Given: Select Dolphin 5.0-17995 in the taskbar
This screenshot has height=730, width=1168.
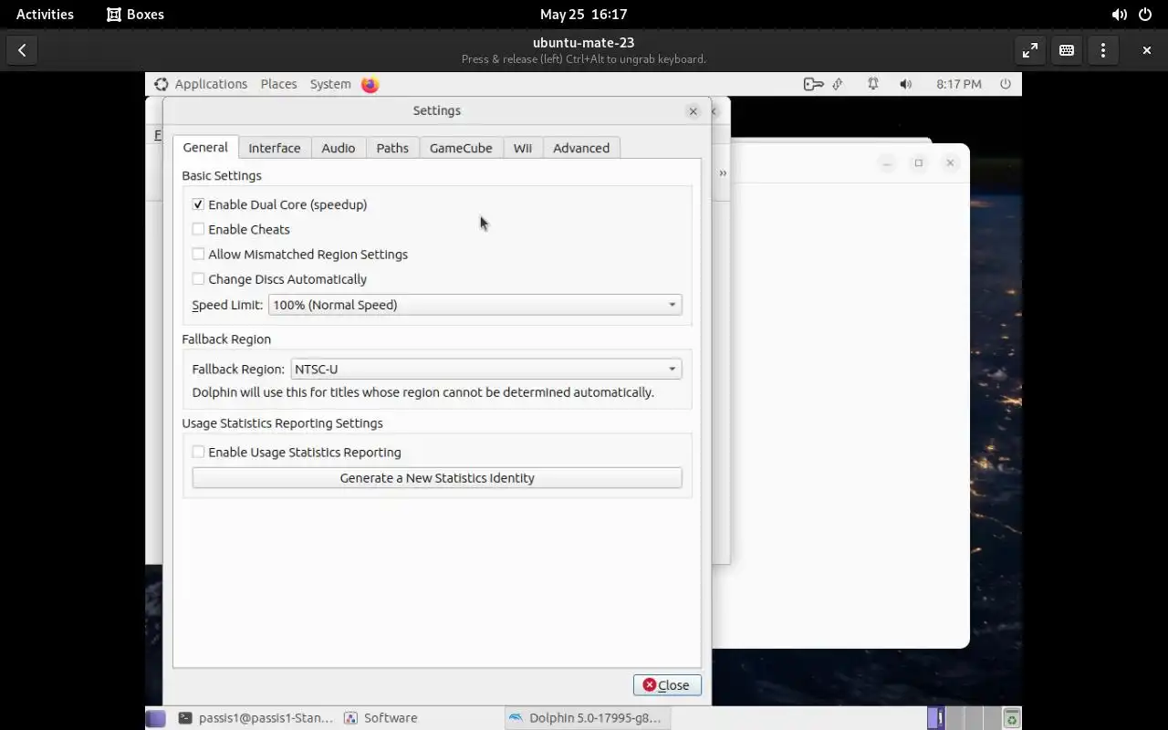Looking at the screenshot, I should (587, 718).
